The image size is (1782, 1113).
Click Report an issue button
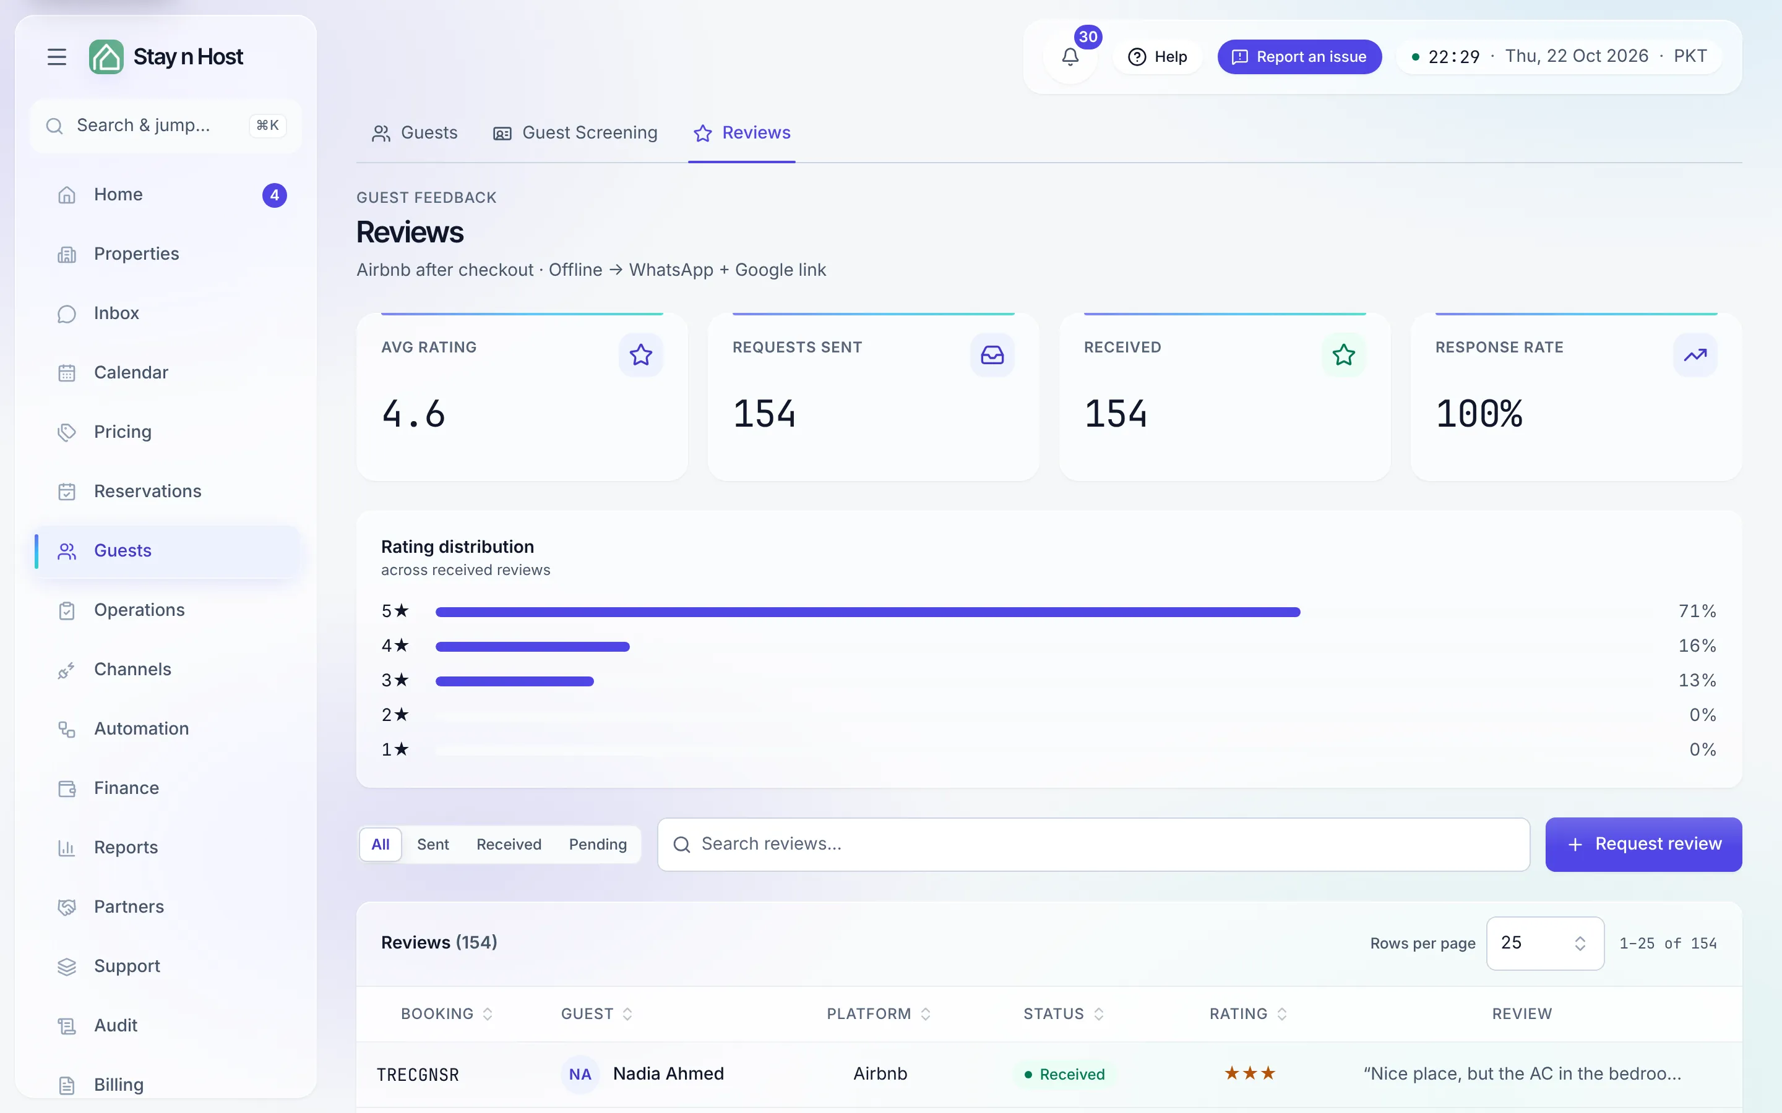[1299, 57]
